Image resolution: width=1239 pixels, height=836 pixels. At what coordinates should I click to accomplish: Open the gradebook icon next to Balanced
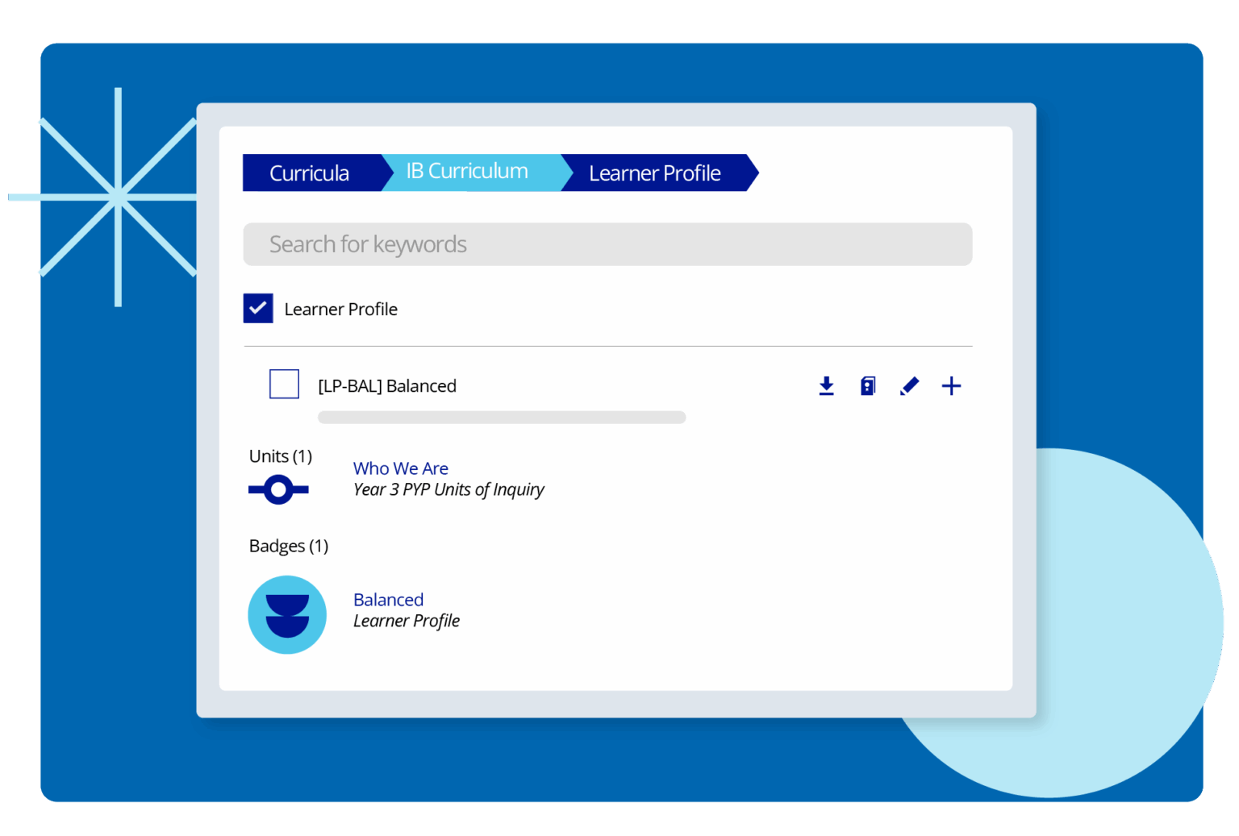(x=868, y=385)
